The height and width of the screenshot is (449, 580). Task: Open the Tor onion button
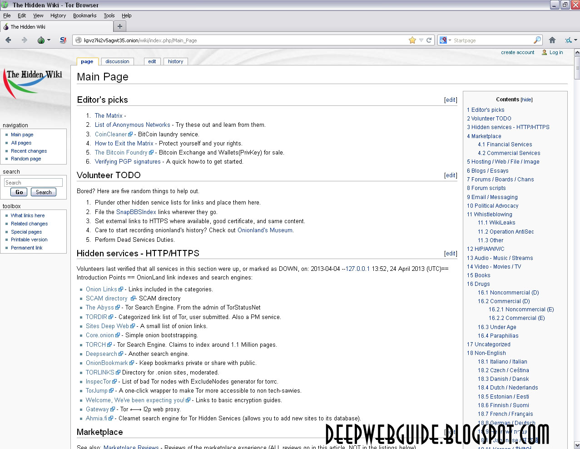pyautogui.click(x=41, y=40)
